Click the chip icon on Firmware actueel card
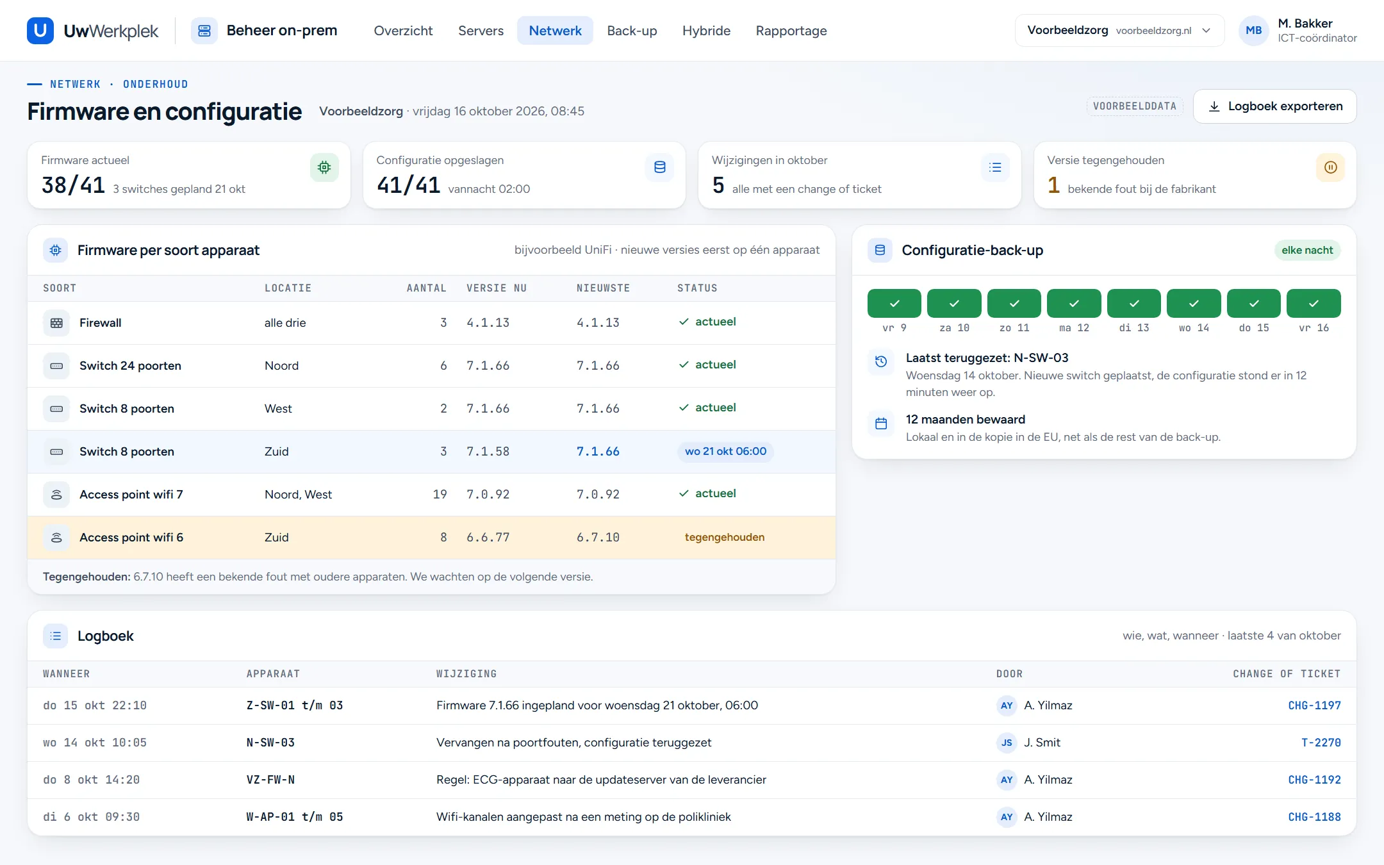This screenshot has width=1384, height=865. (324, 167)
